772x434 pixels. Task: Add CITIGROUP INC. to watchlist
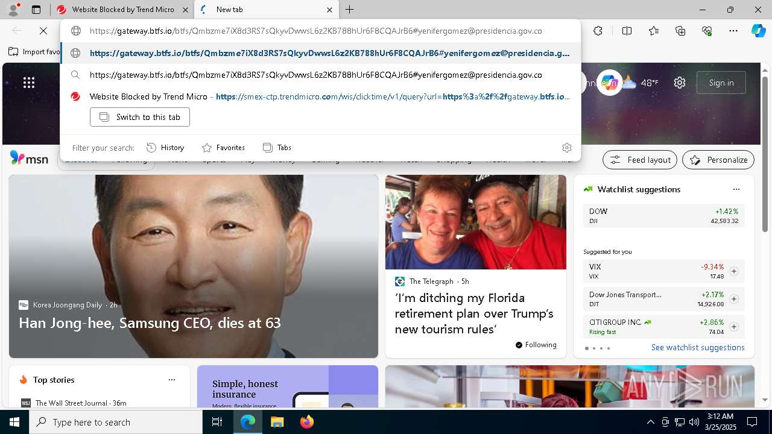coord(734,327)
